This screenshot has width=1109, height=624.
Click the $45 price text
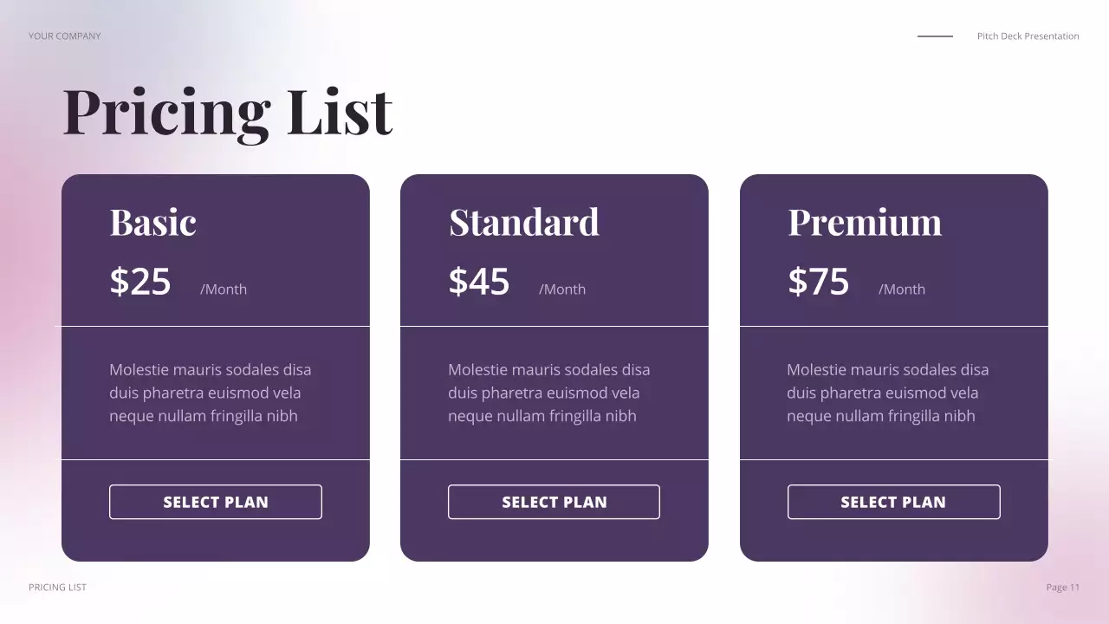pos(479,282)
